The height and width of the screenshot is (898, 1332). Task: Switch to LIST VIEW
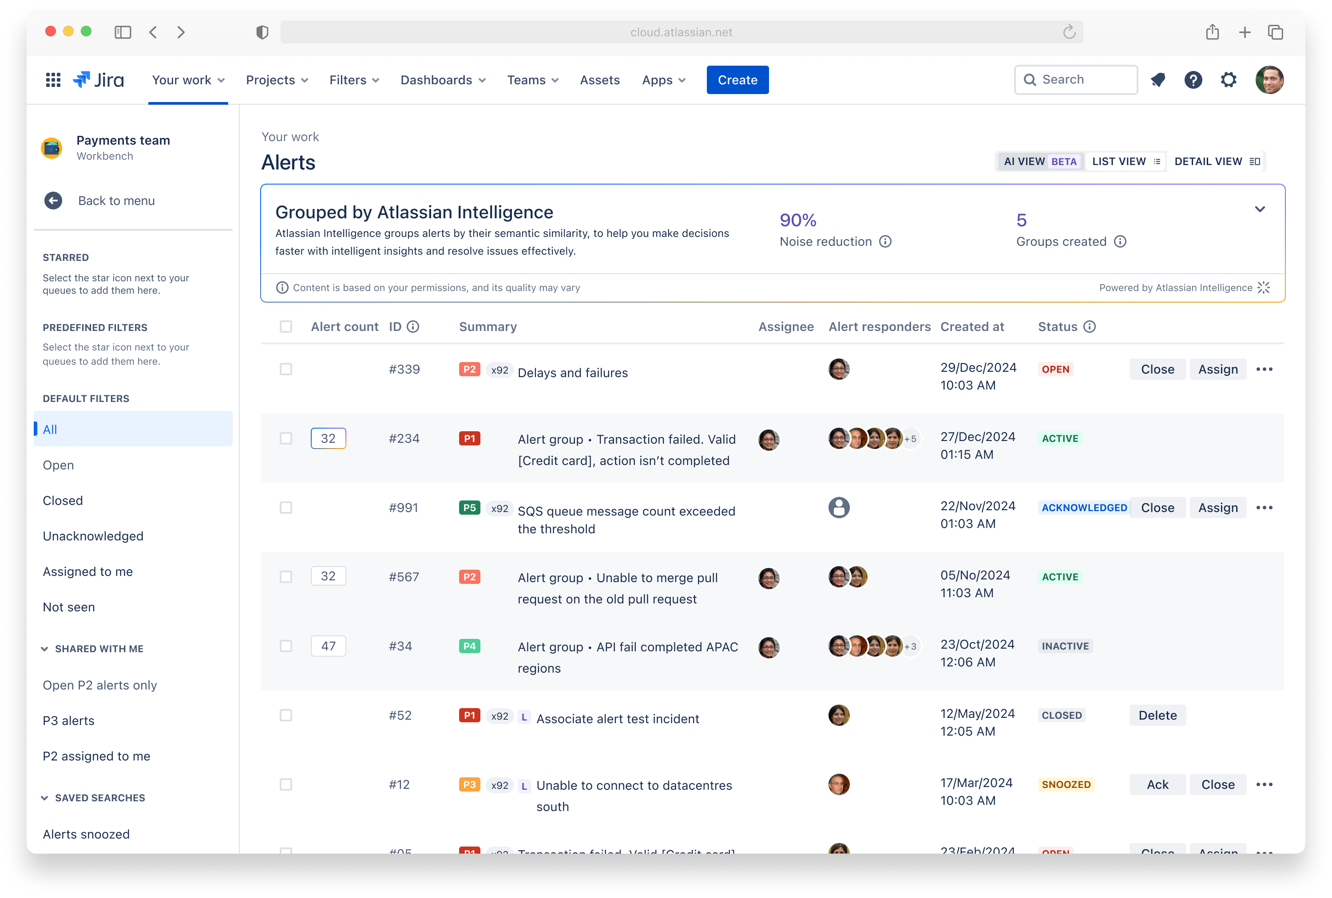click(1125, 161)
